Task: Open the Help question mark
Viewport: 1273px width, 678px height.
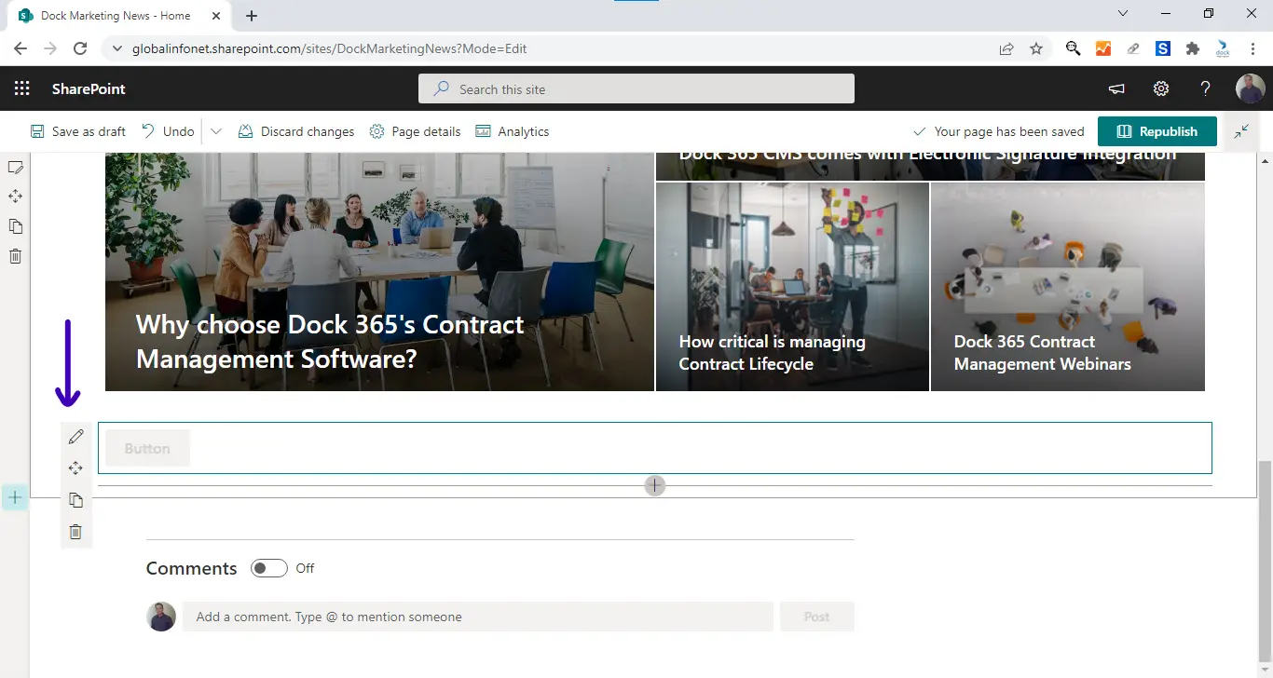Action: point(1205,88)
